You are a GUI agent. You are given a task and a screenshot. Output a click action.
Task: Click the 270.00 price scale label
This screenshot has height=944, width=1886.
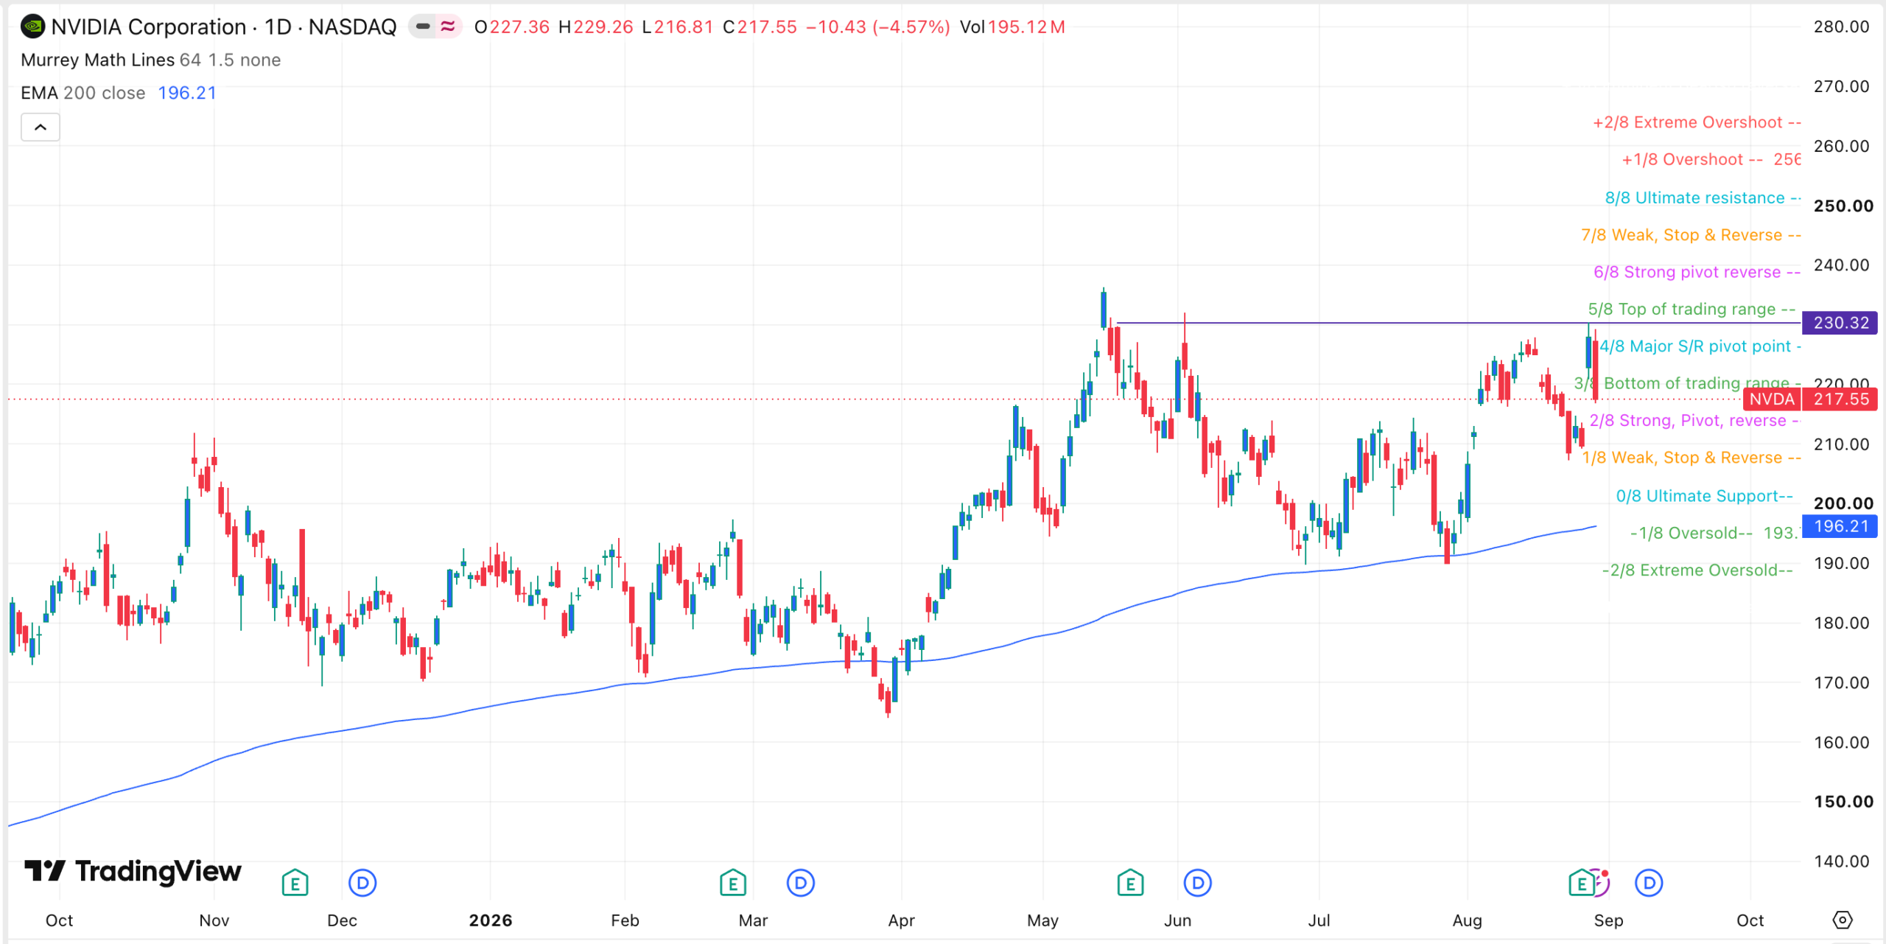[x=1841, y=87]
